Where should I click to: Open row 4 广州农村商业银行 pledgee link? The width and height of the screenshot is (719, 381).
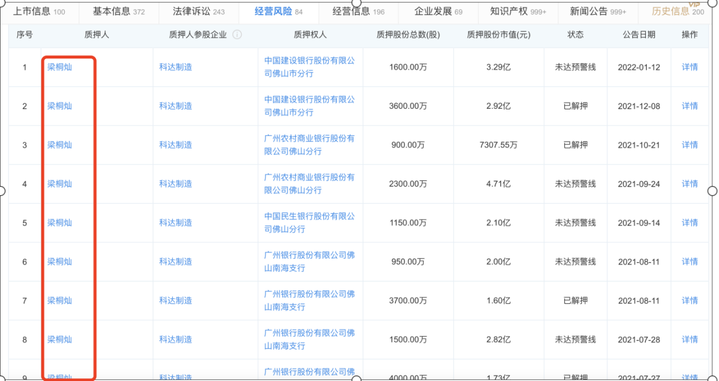[x=310, y=184]
